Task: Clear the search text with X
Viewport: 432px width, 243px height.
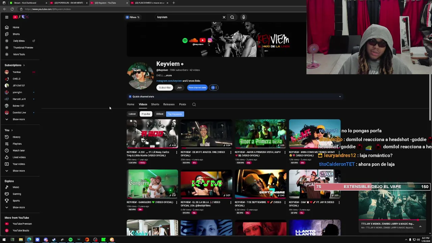Action: (x=224, y=17)
